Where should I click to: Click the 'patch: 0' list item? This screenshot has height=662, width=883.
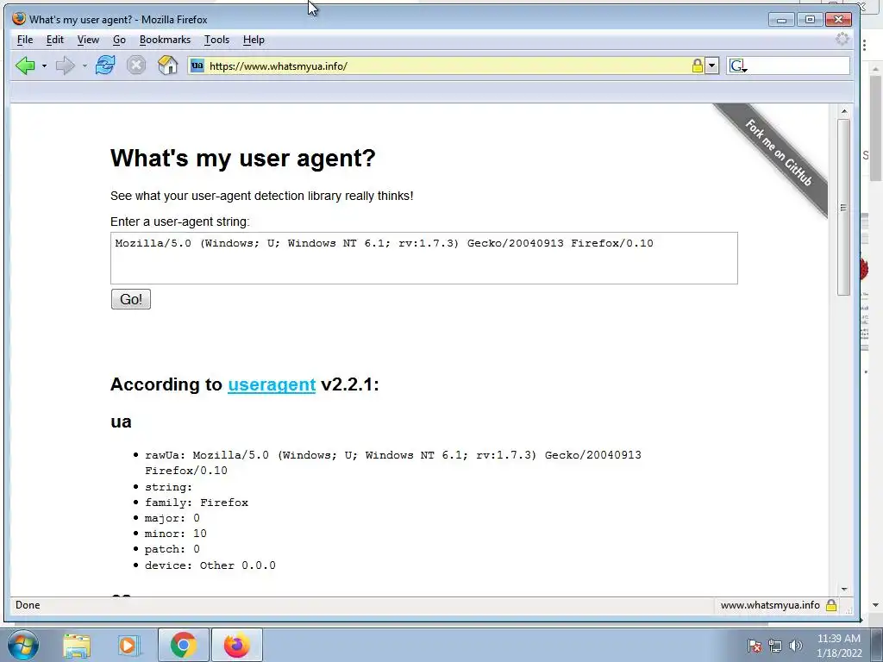pos(172,549)
